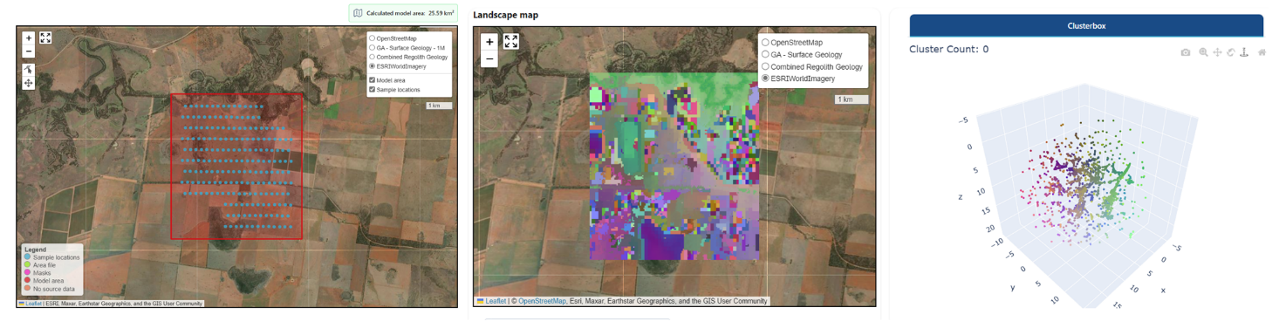
Task: Toggle fullscreen on the Landscape map
Action: click(x=511, y=41)
